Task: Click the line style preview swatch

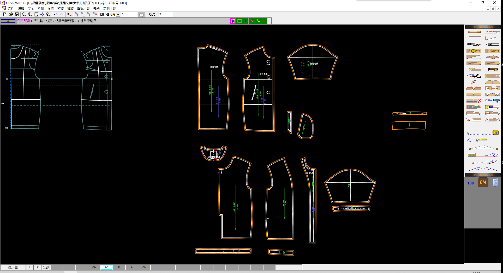Action: 9,21
